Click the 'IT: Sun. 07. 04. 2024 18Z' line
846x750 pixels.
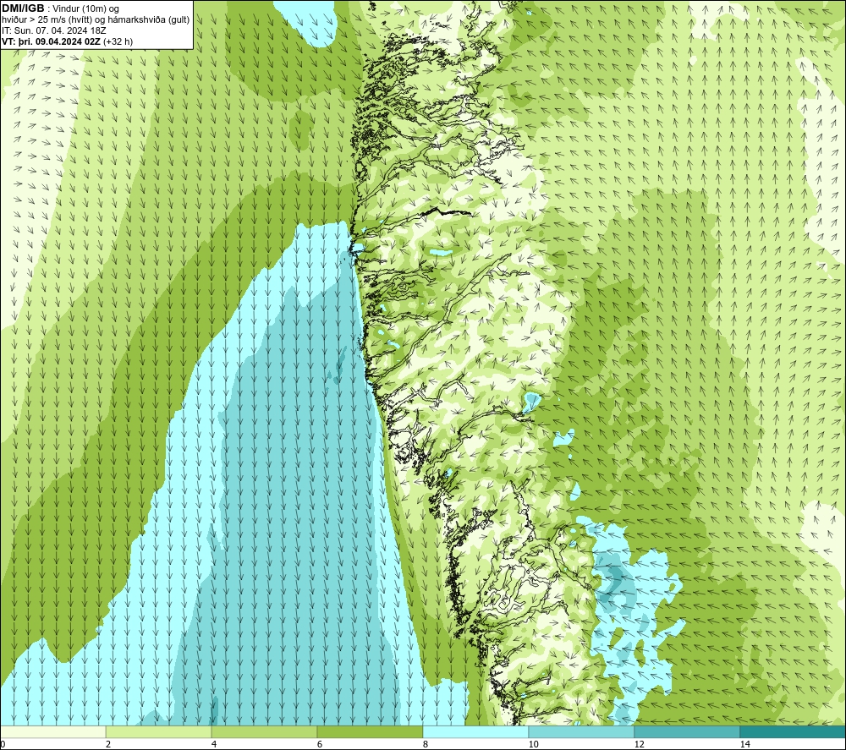click(54, 30)
